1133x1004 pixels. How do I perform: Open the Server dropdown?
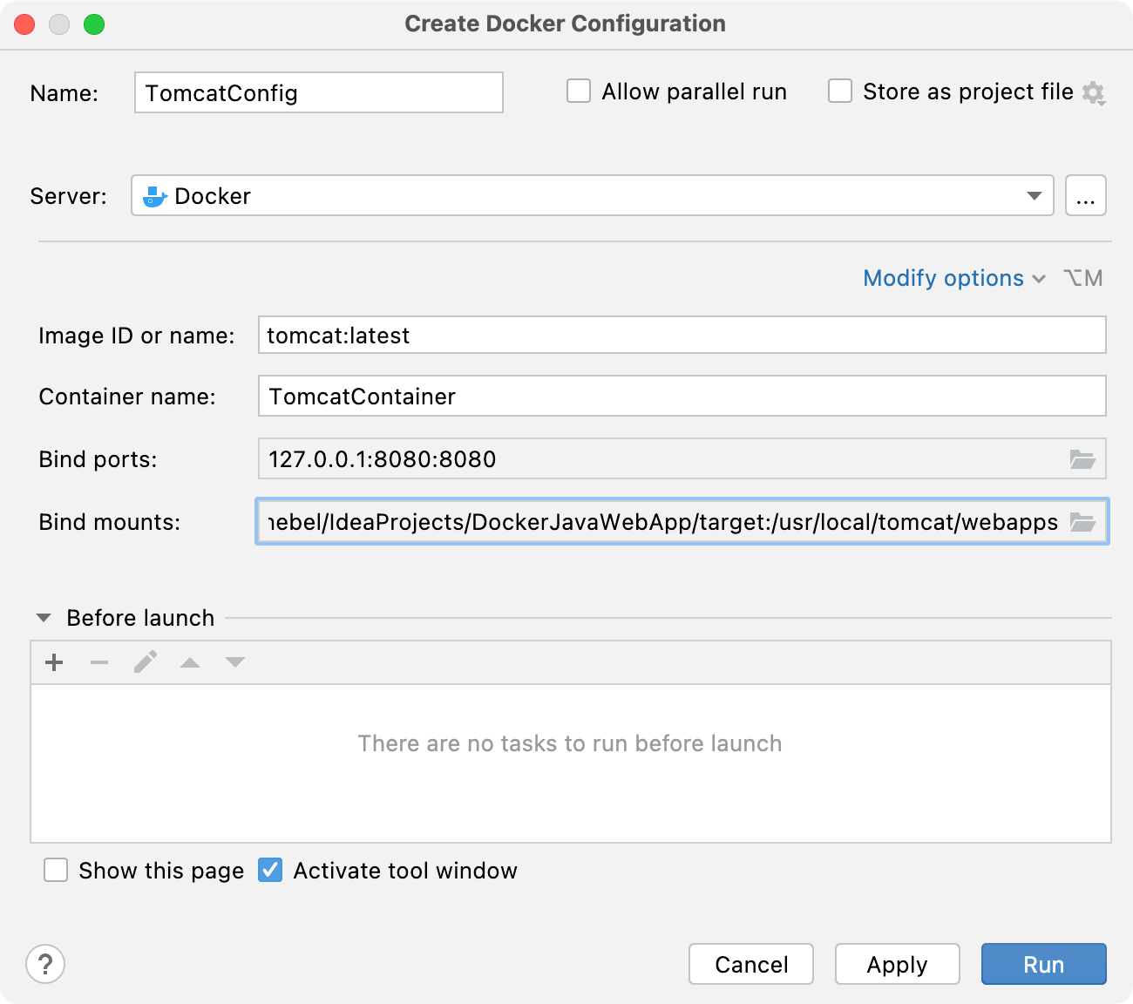coord(1034,195)
